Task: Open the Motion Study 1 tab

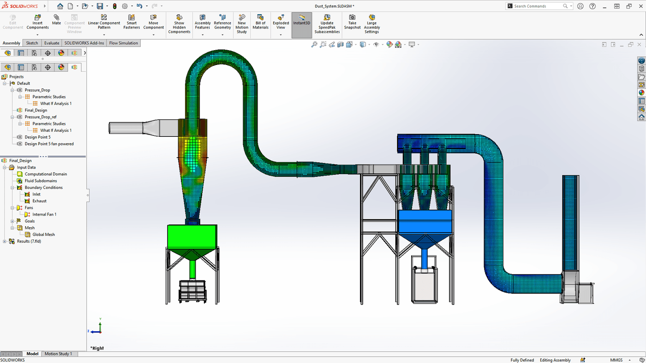Action: pos(59,353)
